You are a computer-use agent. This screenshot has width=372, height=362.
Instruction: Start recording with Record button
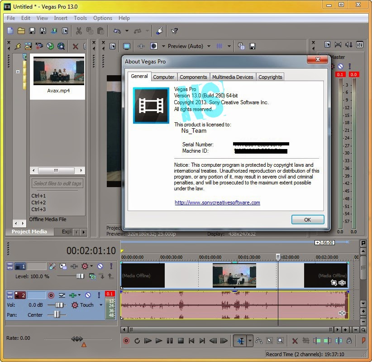[x=126, y=341]
